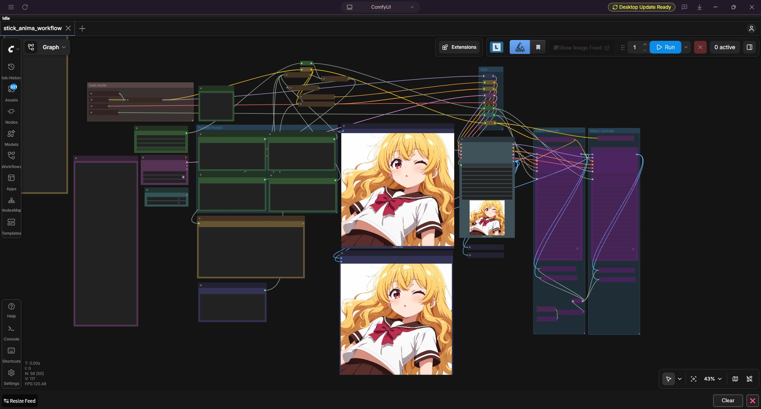Viewport: 761px width, 409px height.
Task: Toggle link visibility on canvas
Action: point(750,379)
